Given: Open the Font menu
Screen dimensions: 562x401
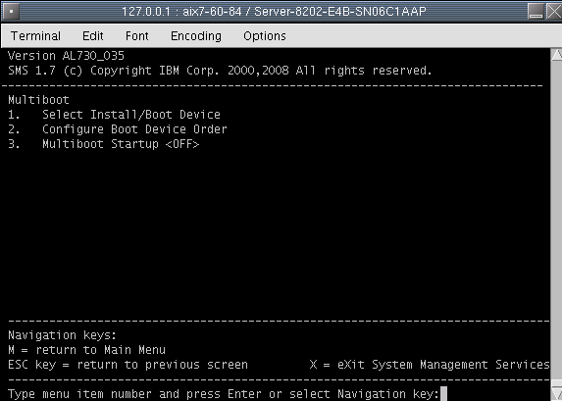Looking at the screenshot, I should coord(137,36).
